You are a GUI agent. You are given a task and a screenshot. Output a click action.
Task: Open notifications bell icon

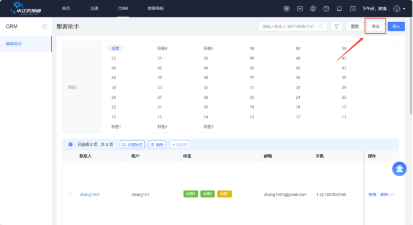pos(339,9)
